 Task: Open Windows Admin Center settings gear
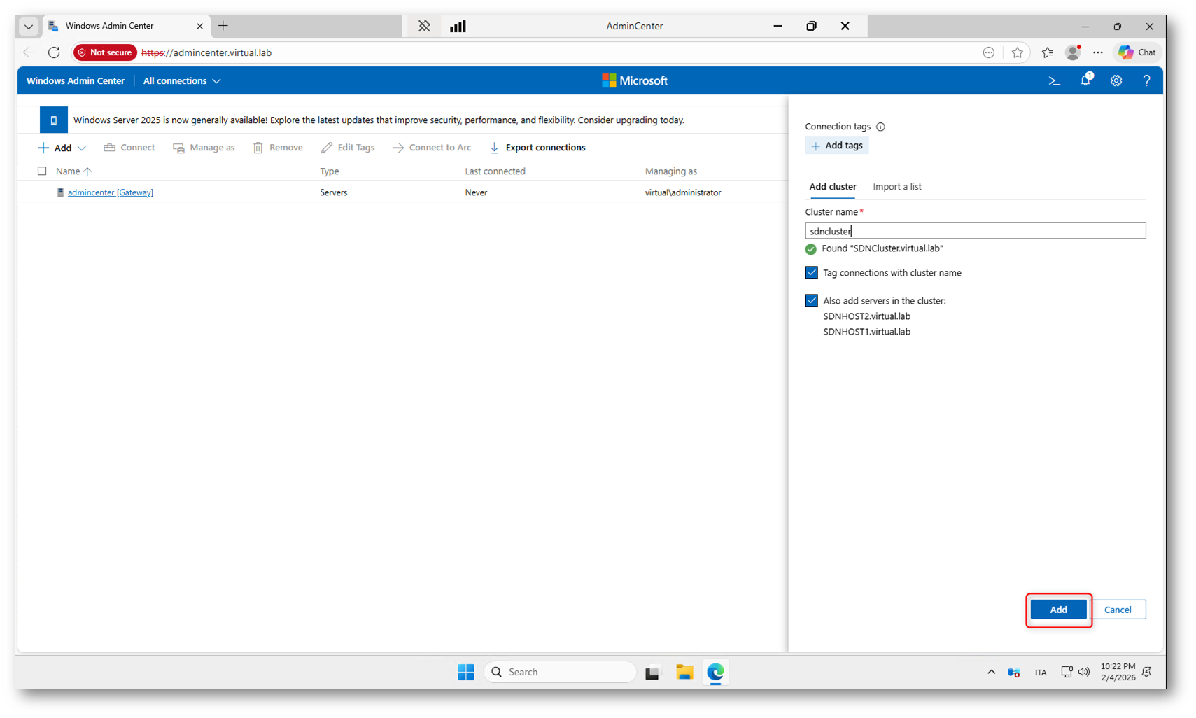[x=1116, y=81]
